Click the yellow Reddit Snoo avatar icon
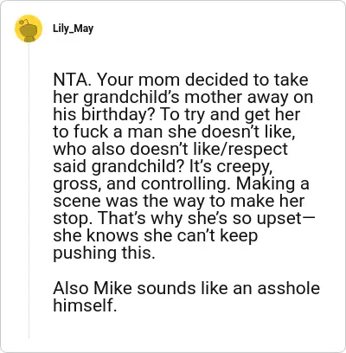The height and width of the screenshot is (353, 346). point(29,29)
